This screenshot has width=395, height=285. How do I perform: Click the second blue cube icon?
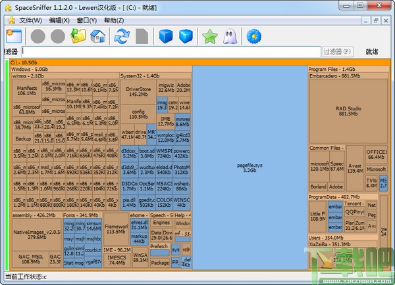186,36
